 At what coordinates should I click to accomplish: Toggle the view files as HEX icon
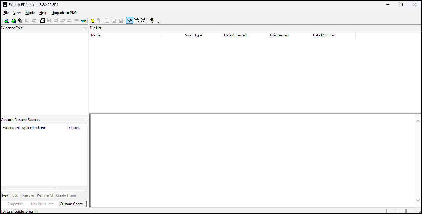click(143, 20)
